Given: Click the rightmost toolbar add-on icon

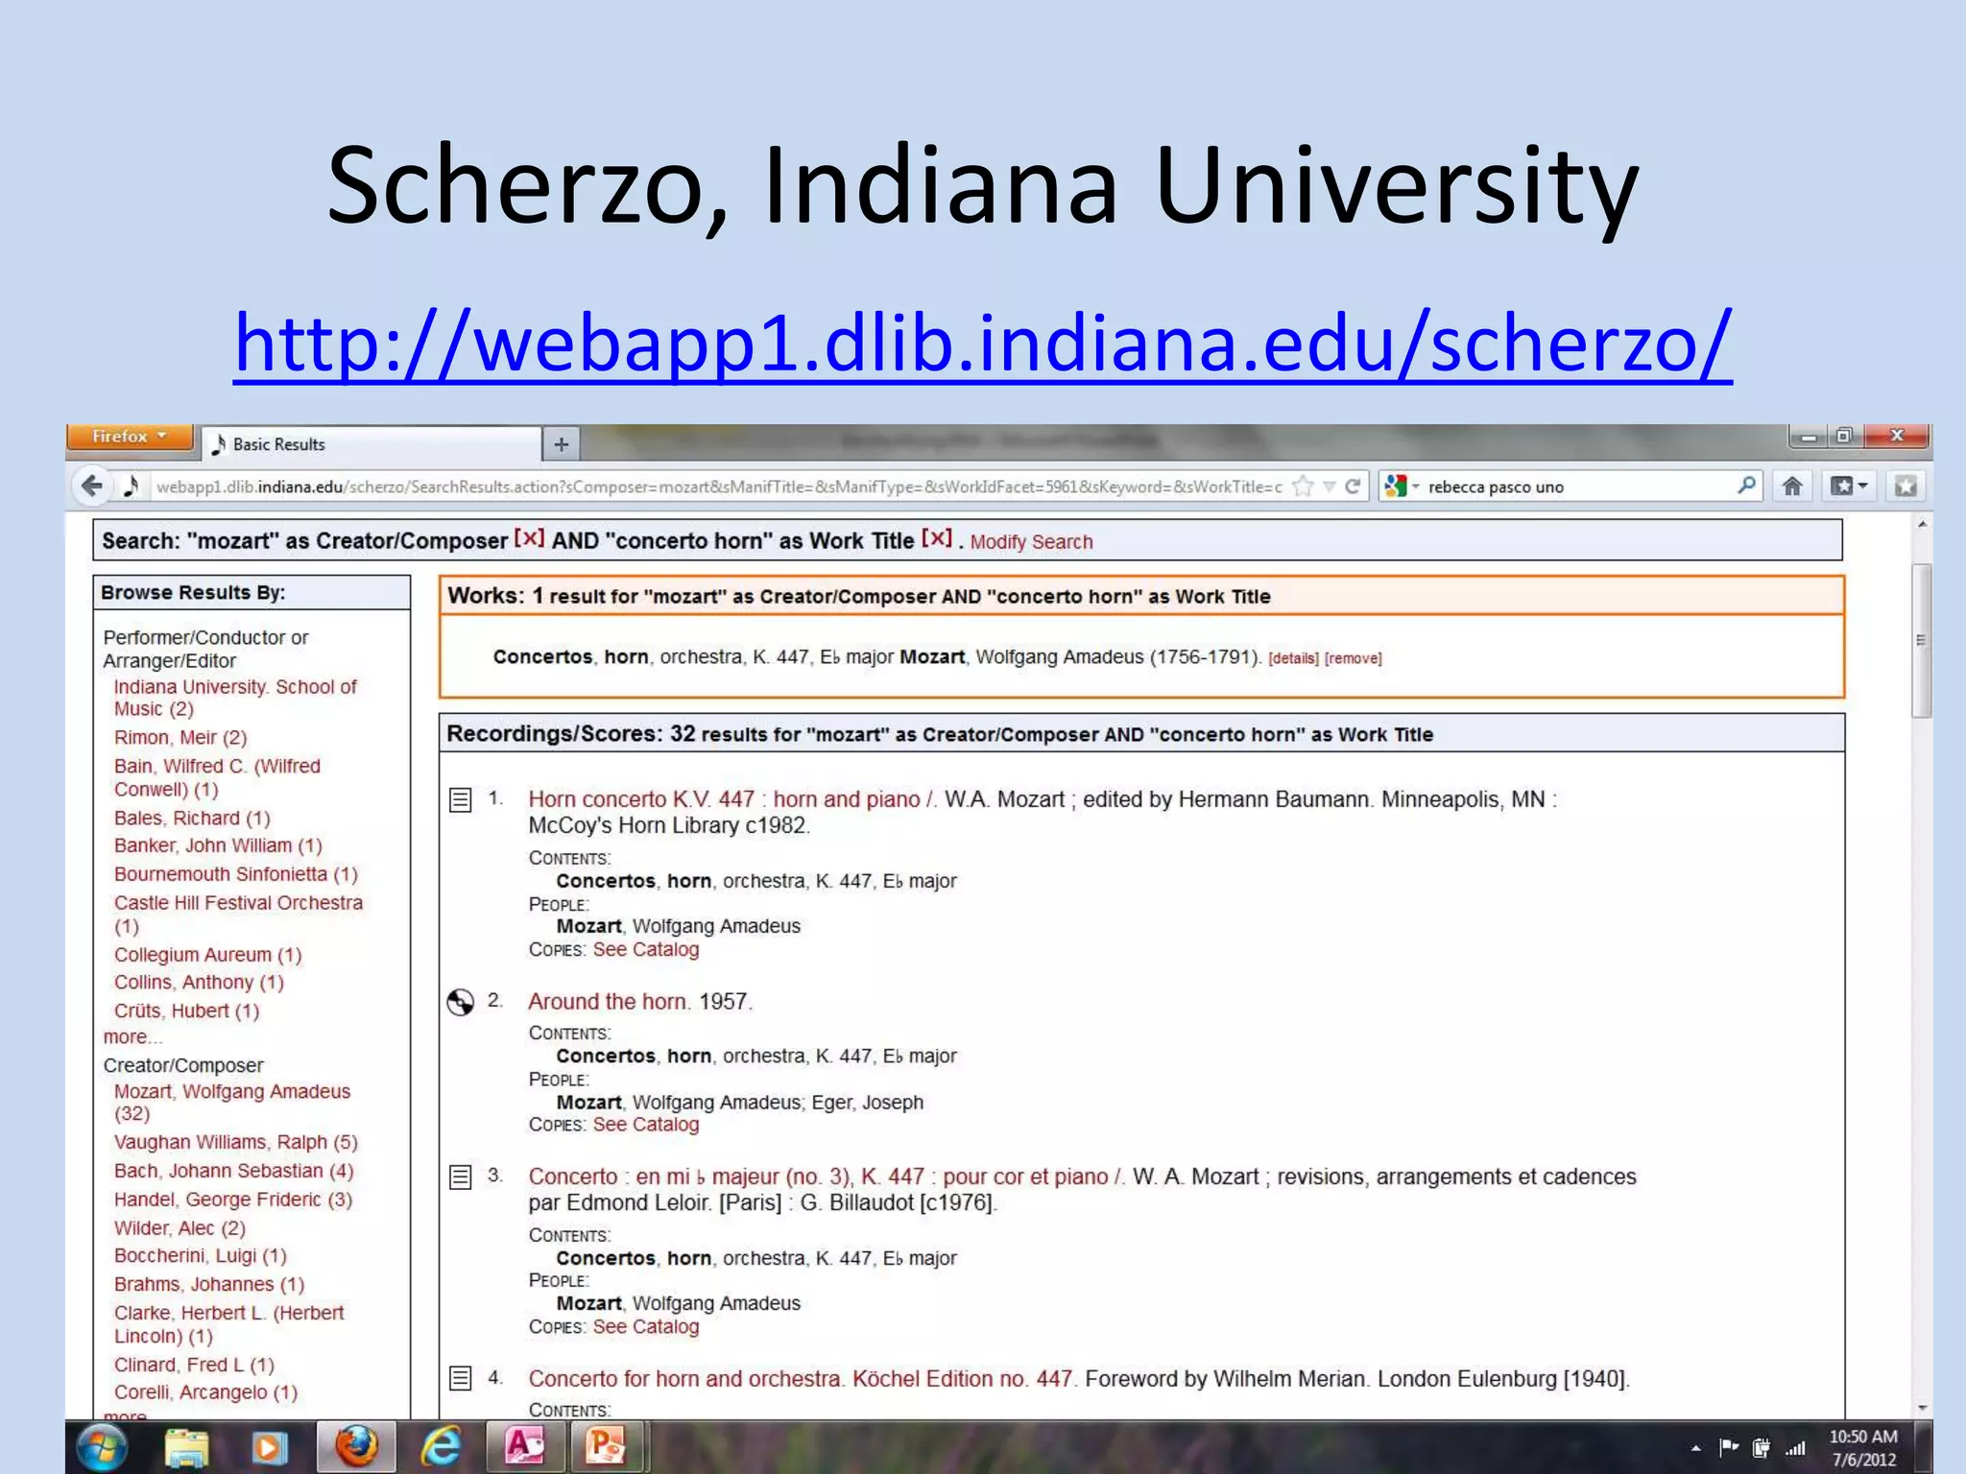Looking at the screenshot, I should click(x=1906, y=487).
